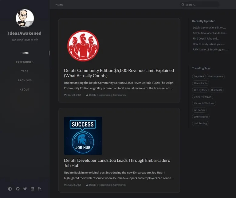
Task: Click the search magnifier icon
Action: click(x=183, y=5)
